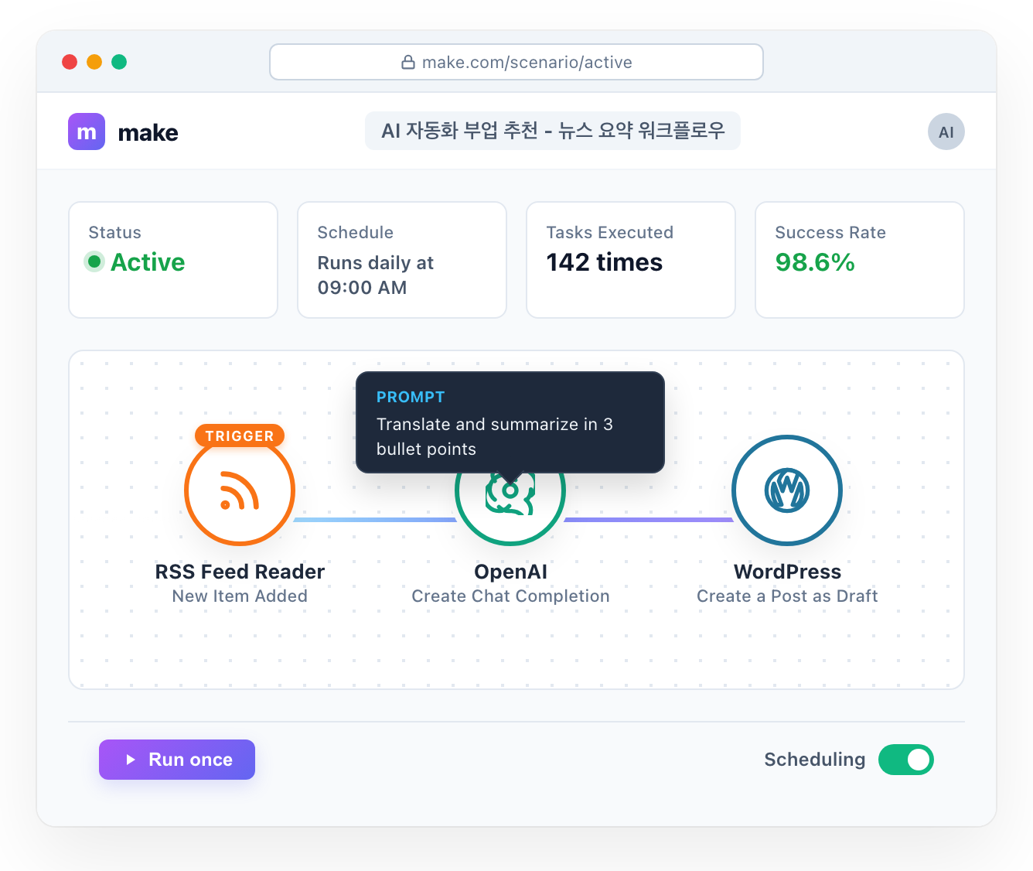Click the OpenAI module label

click(510, 572)
